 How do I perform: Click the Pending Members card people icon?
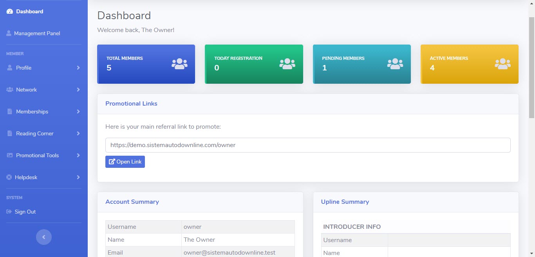395,64
